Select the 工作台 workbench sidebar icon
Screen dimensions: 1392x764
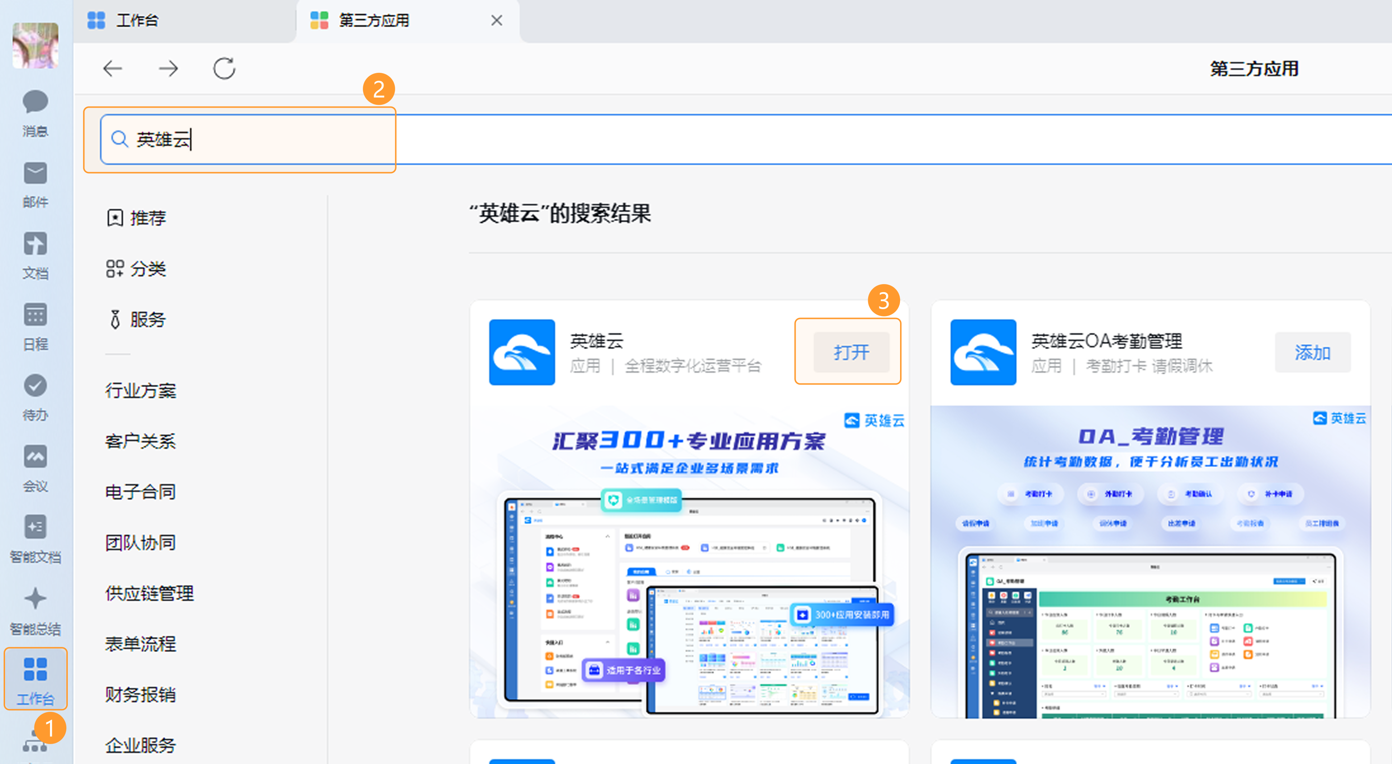point(36,680)
